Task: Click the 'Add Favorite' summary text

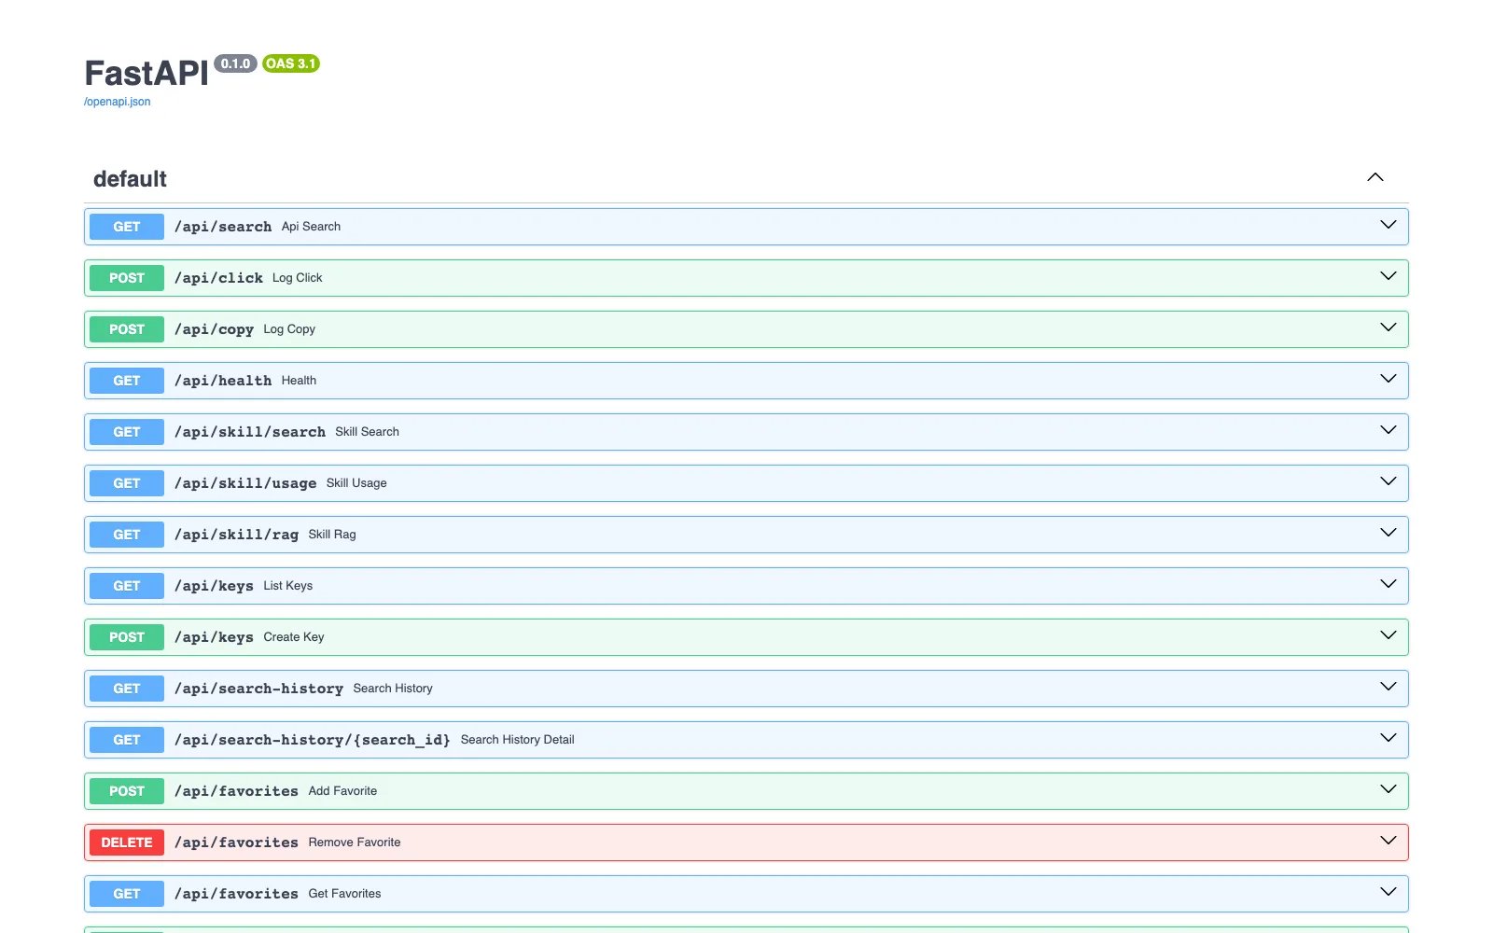Action: (342, 791)
